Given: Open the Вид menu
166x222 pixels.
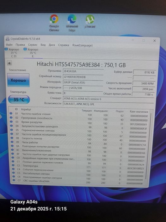Looking at the screenshot, I should (43, 45).
